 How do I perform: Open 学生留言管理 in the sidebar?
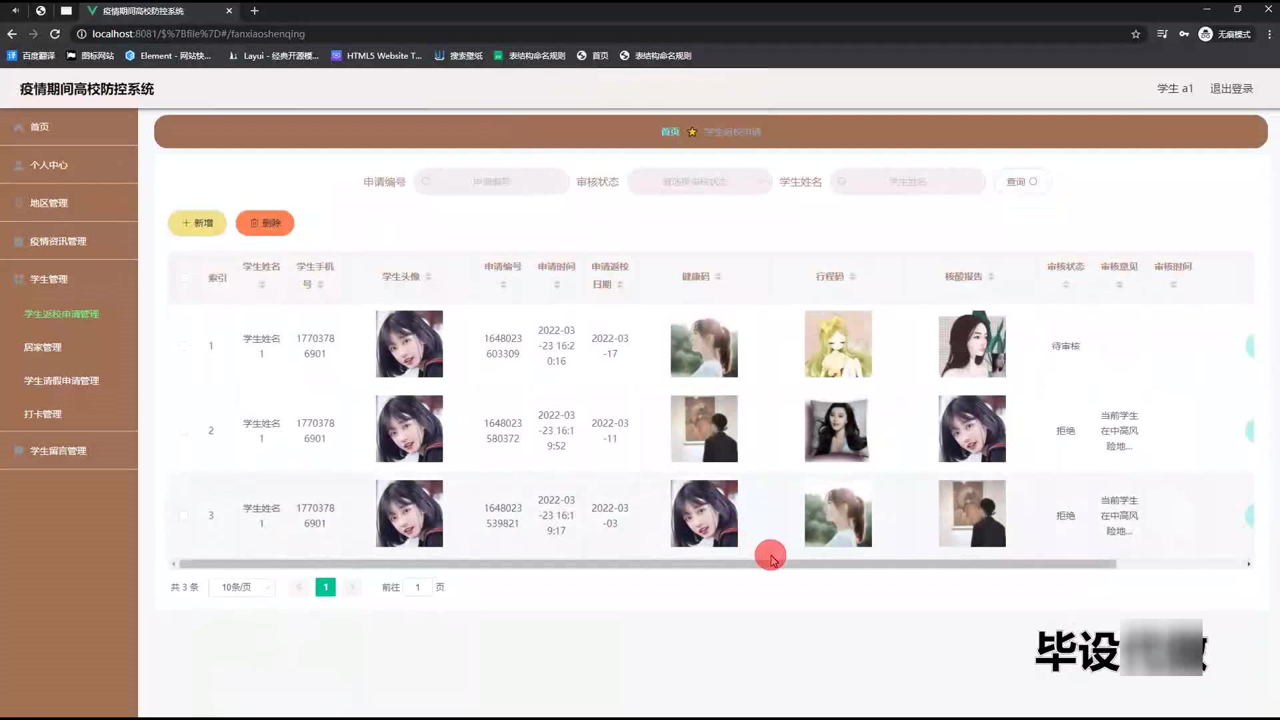69,451
